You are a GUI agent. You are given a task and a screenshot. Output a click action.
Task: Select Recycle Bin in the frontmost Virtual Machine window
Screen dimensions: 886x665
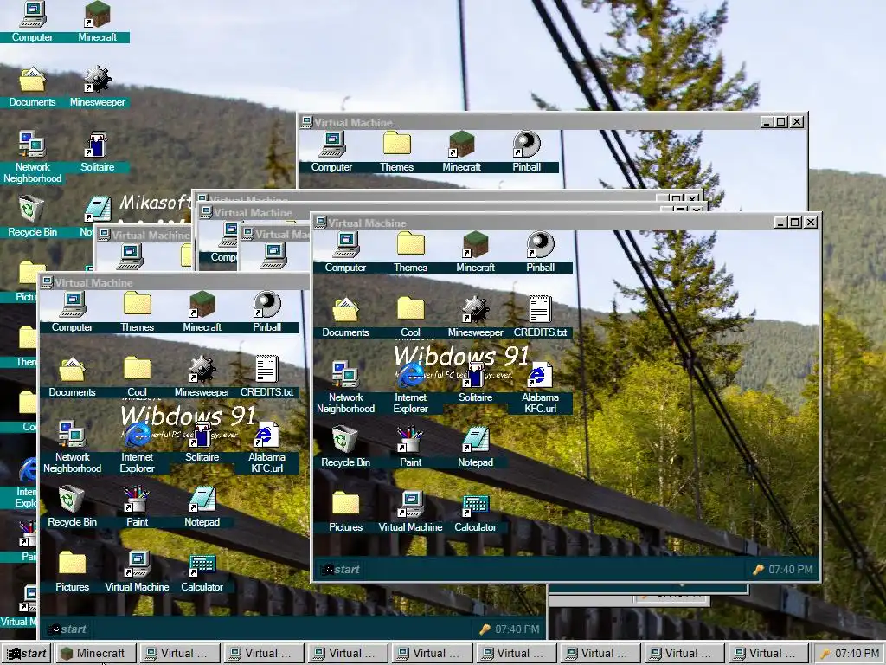coord(345,448)
